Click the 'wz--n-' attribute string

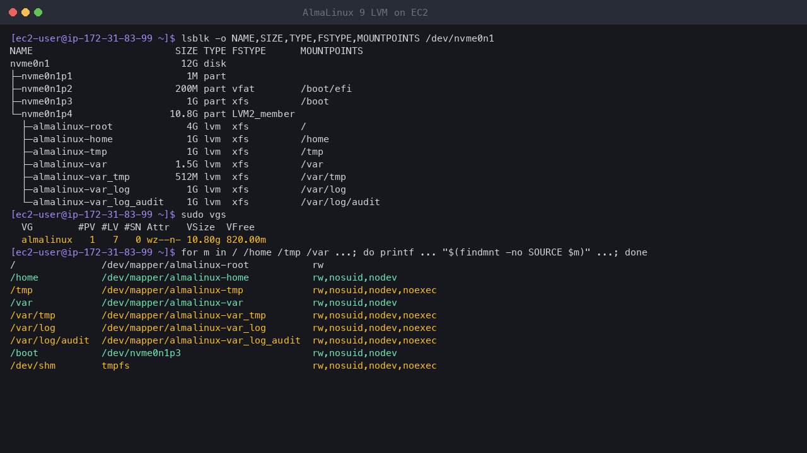[164, 240]
